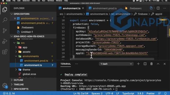
Task: Open the Manage gear icon
Action: coord(5,85)
